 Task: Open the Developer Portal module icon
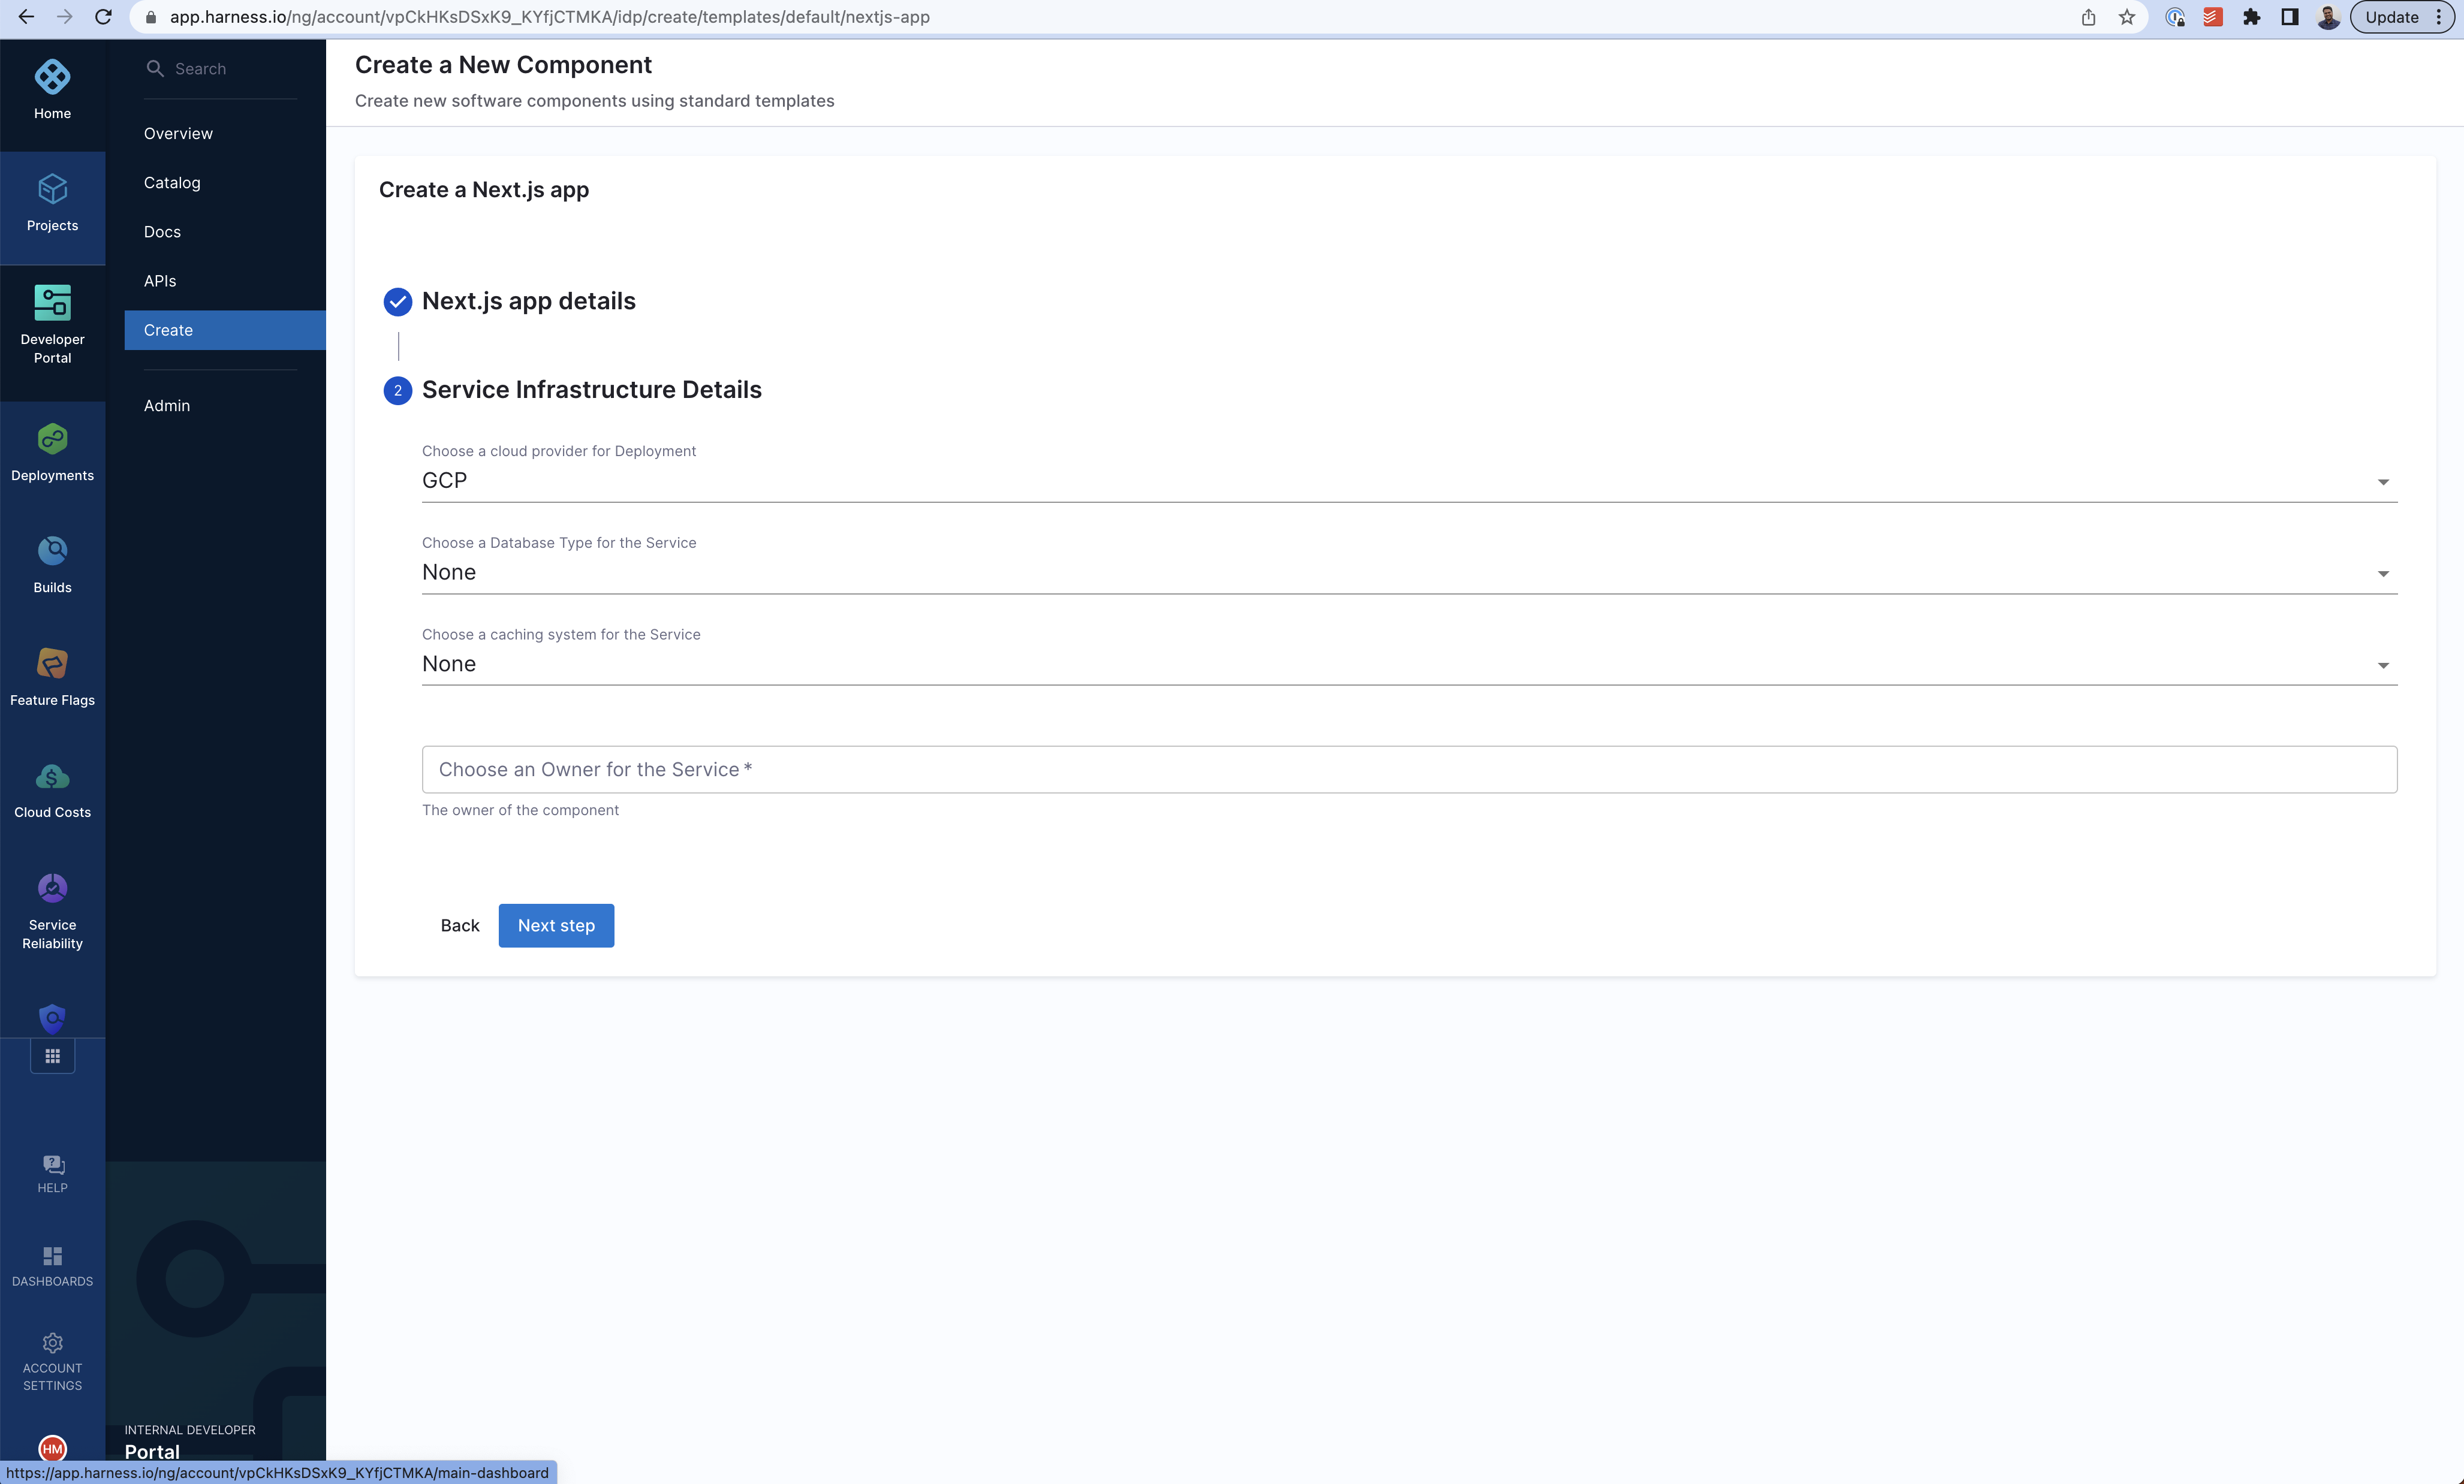point(52,303)
